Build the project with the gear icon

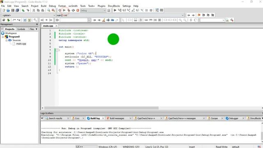click(x=60, y=10)
